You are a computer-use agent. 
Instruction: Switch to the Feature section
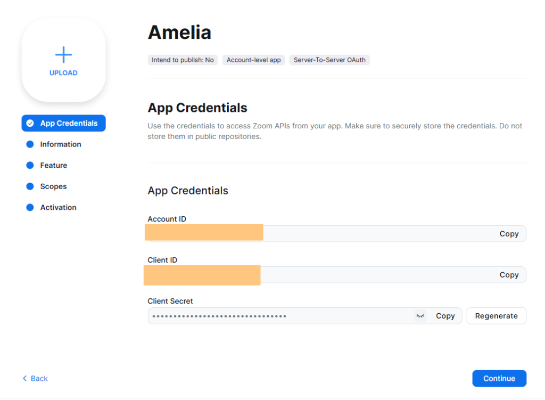[54, 166]
